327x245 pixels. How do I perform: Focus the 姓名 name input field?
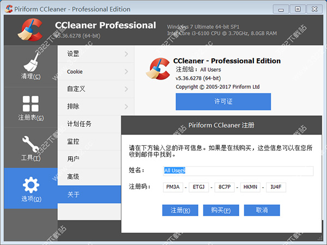(238, 170)
